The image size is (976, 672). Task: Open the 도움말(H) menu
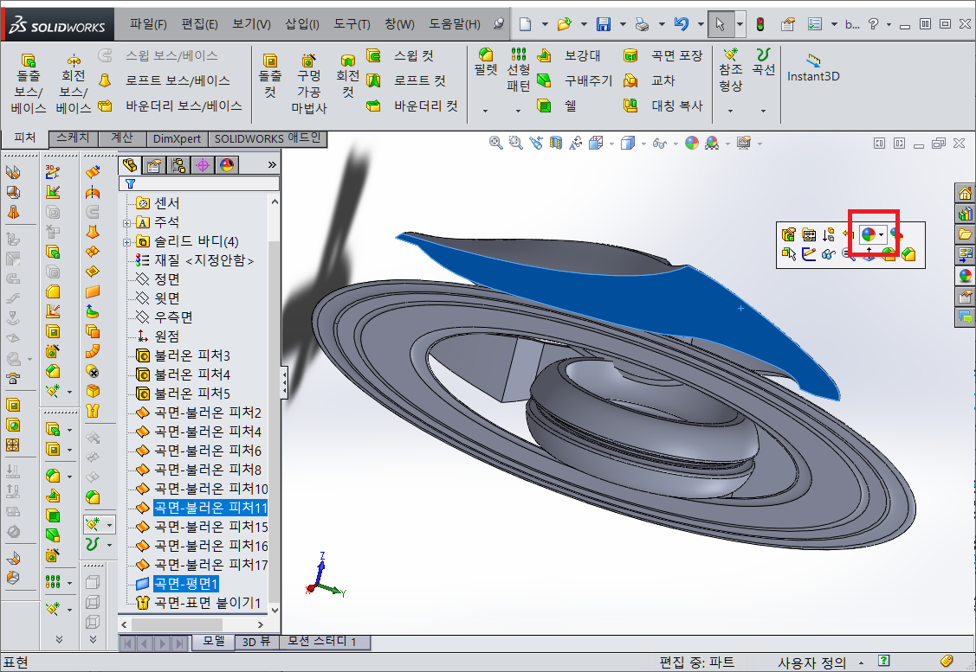[x=455, y=24]
